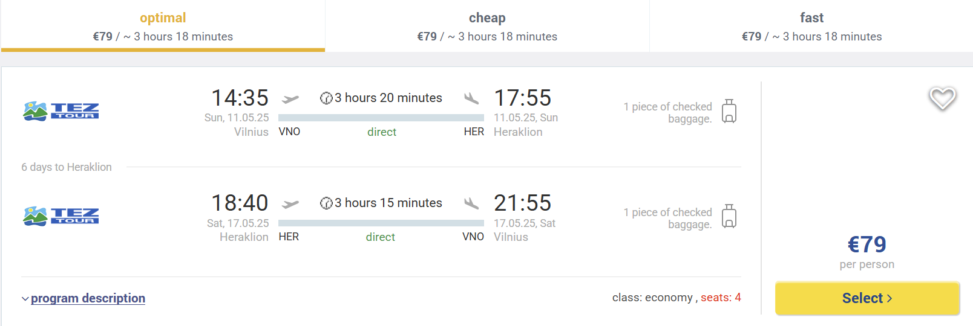
Task: Click the return flight landing plane icon
Action: [471, 203]
